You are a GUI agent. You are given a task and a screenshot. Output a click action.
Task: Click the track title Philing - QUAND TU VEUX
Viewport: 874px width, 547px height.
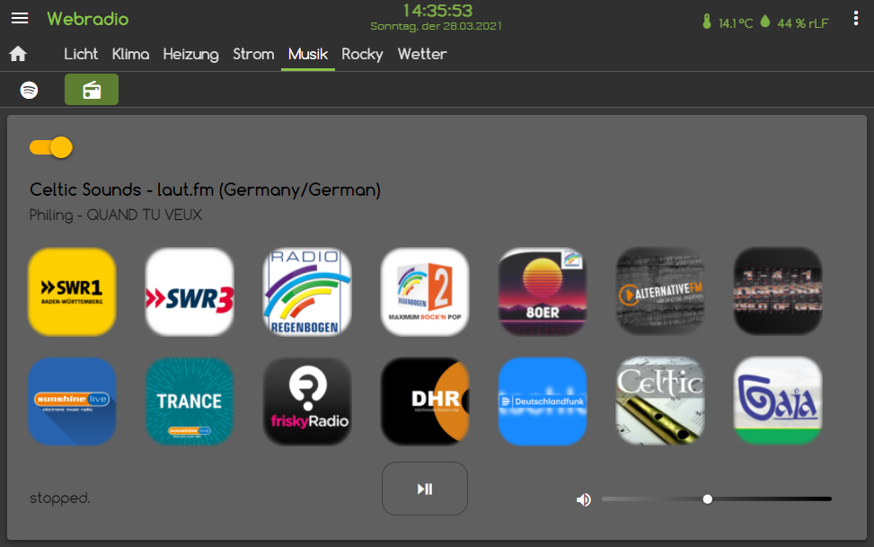[115, 216]
